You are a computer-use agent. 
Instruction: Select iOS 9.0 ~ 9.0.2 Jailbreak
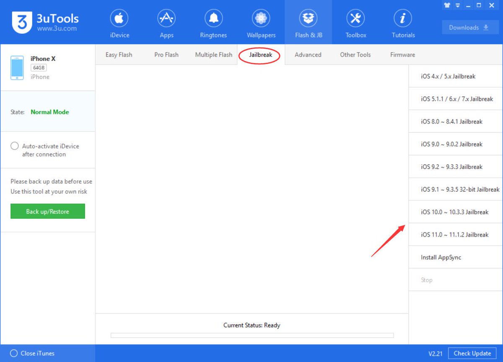click(456, 144)
